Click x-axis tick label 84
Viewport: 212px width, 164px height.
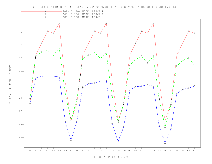click(x=194, y=151)
